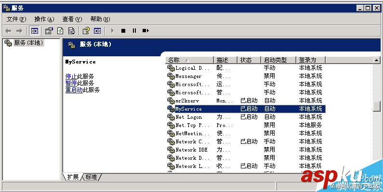Screen dimensions: 383x192
Task: Select the Network DDE service row
Action: (x=246, y=149)
